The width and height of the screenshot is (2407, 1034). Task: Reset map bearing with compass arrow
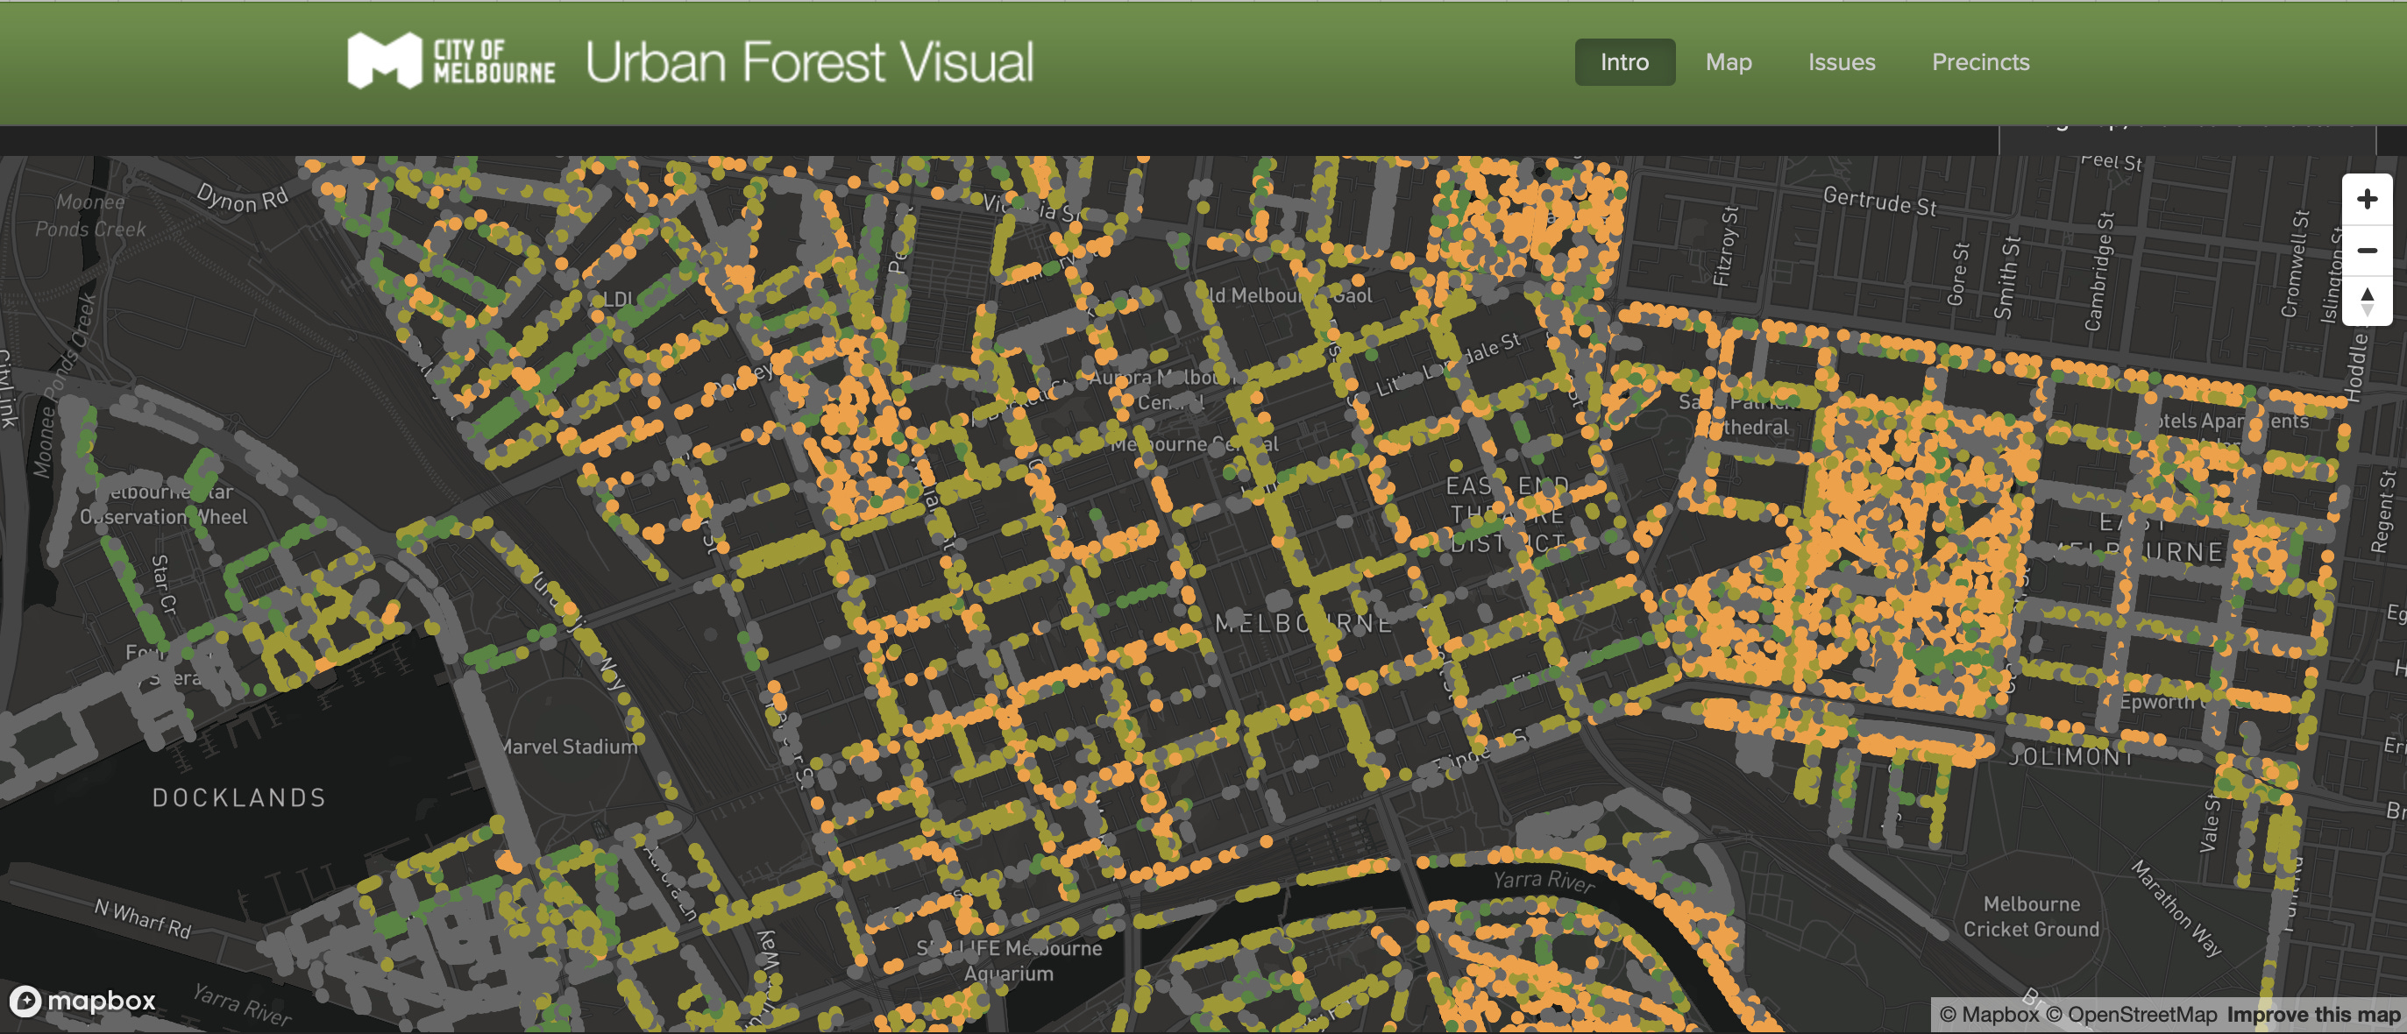point(2366,301)
